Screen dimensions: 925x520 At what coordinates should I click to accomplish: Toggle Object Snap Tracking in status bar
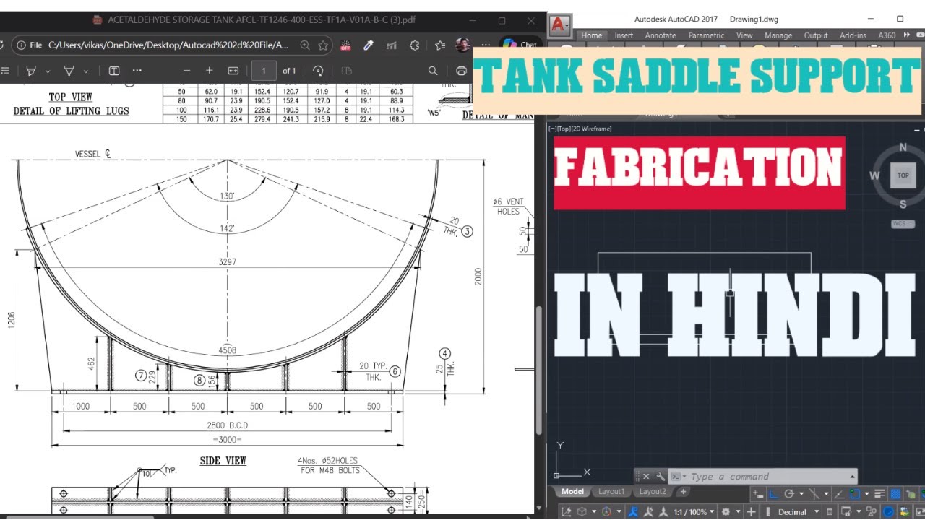coord(839,494)
